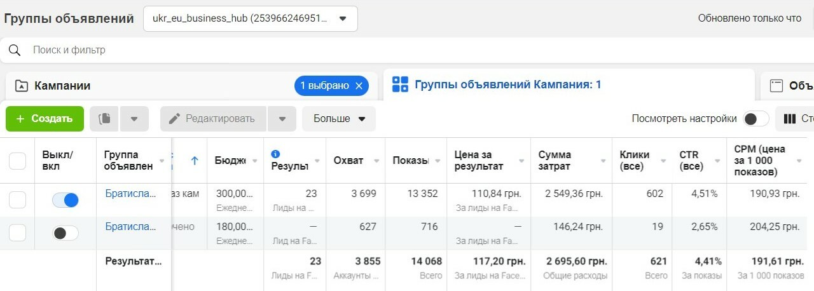Check the first ad set row checkbox
The height and width of the screenshot is (291, 814).
pos(18,200)
